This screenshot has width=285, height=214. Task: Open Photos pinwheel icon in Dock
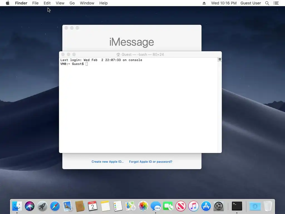tap(143, 206)
